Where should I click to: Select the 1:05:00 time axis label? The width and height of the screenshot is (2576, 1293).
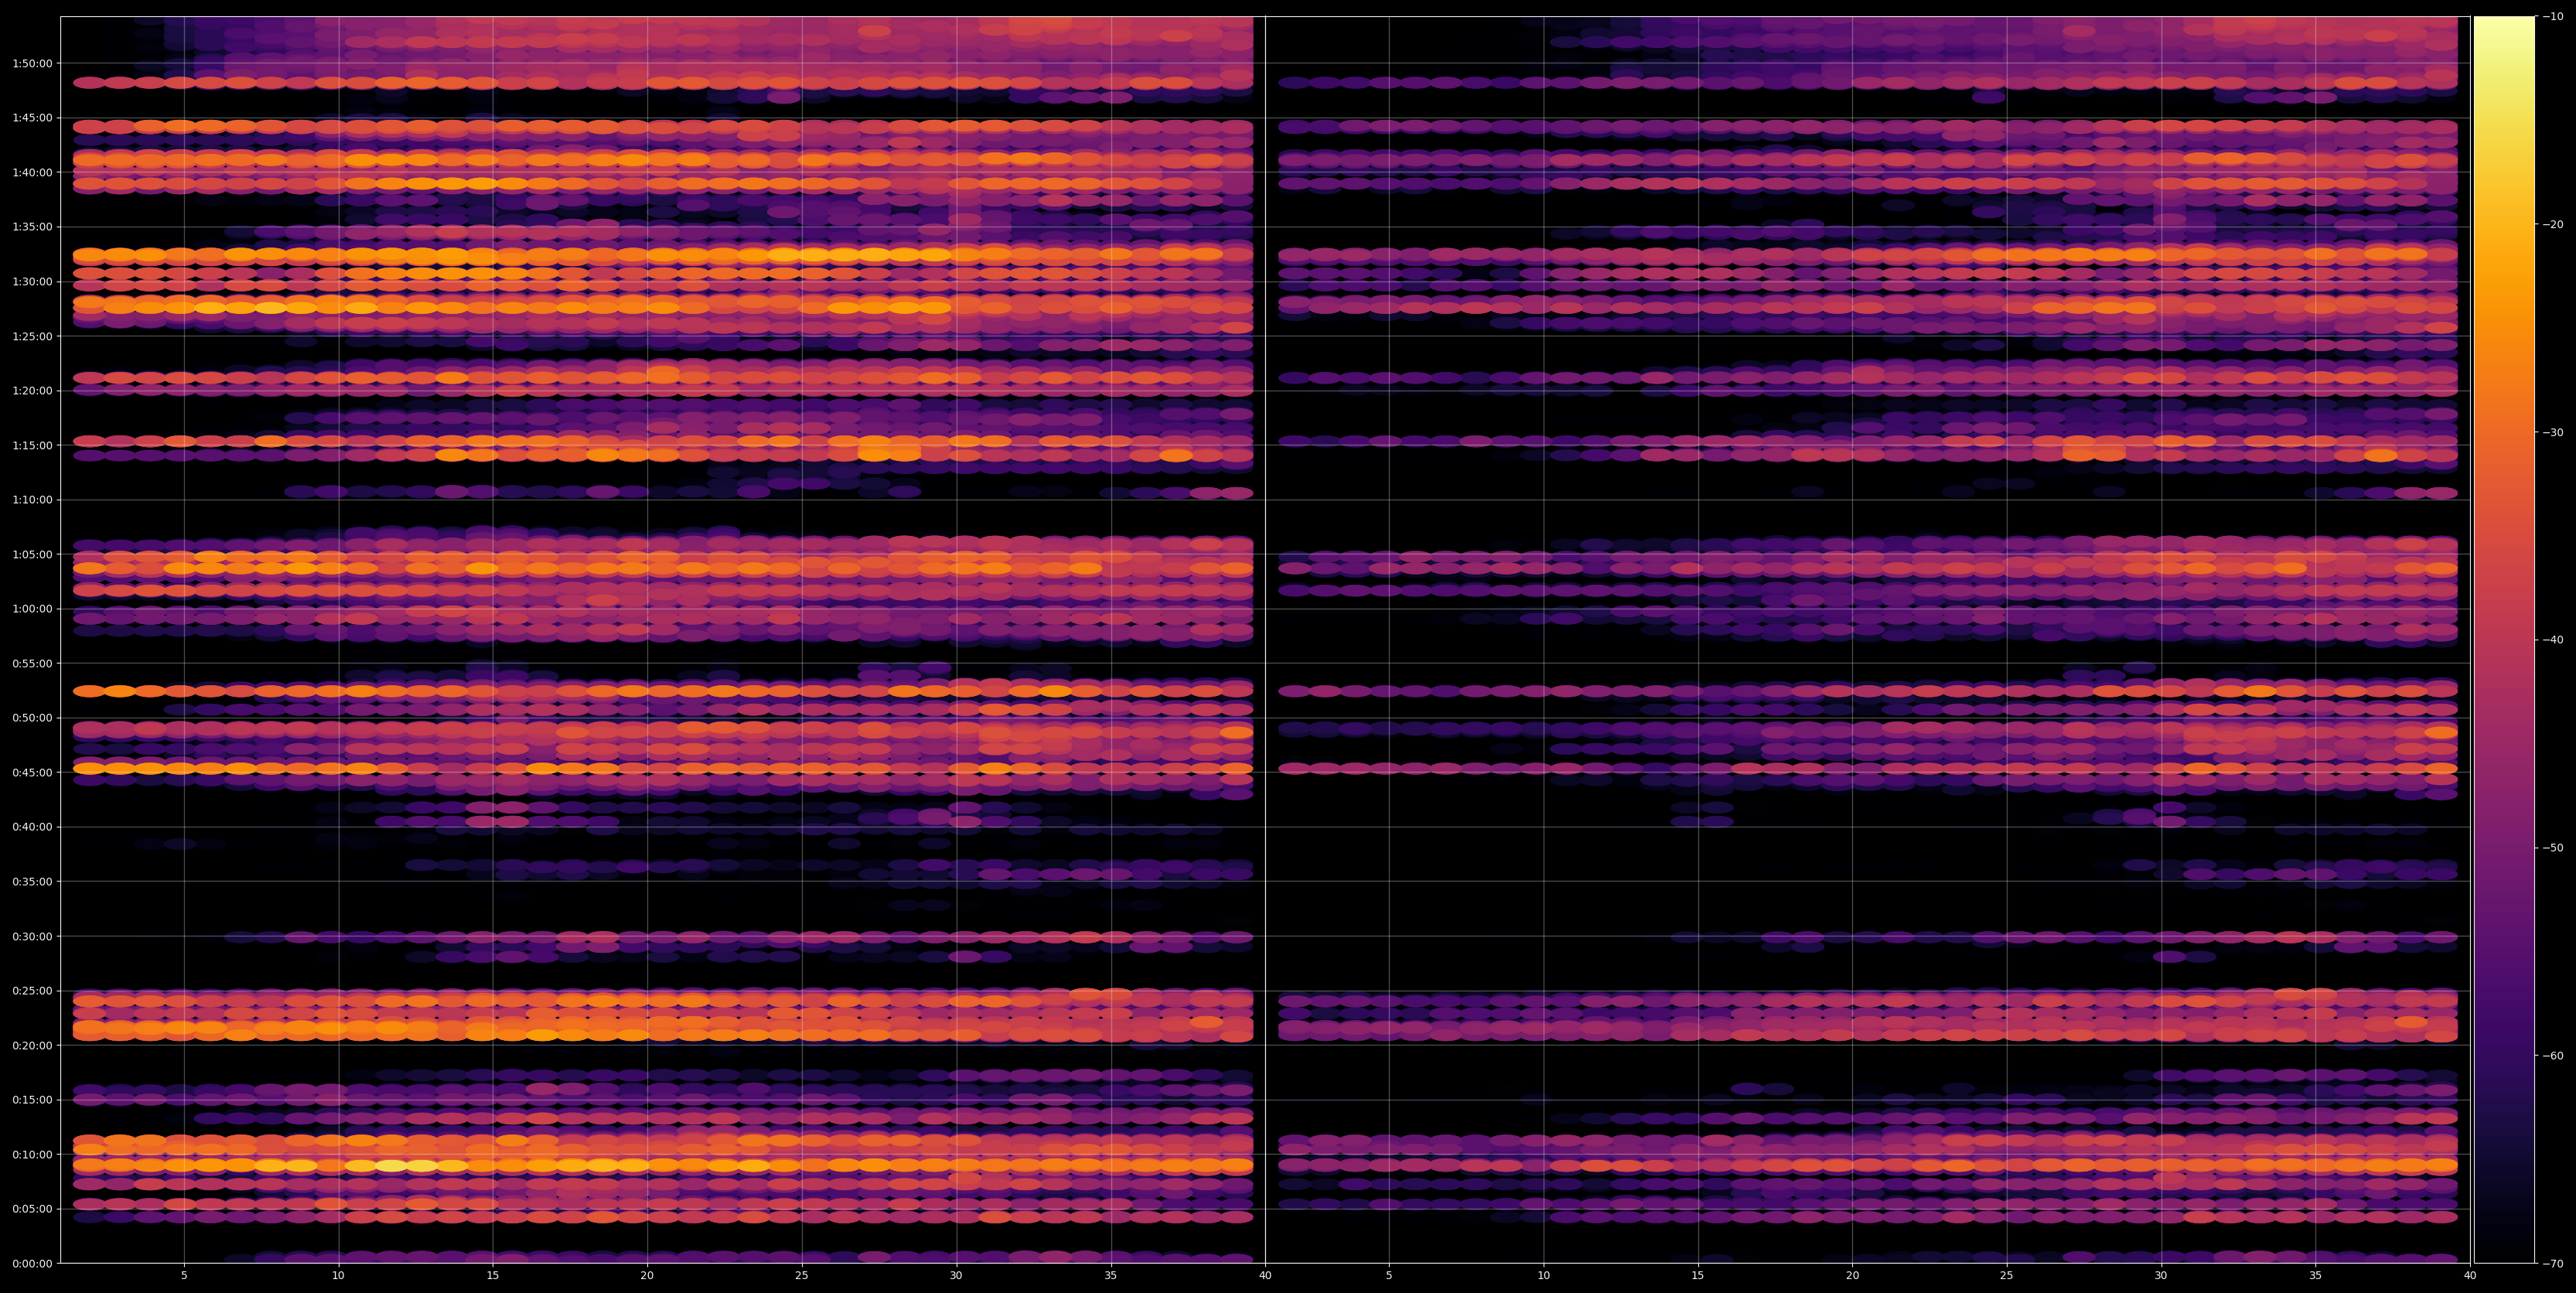pos(32,554)
